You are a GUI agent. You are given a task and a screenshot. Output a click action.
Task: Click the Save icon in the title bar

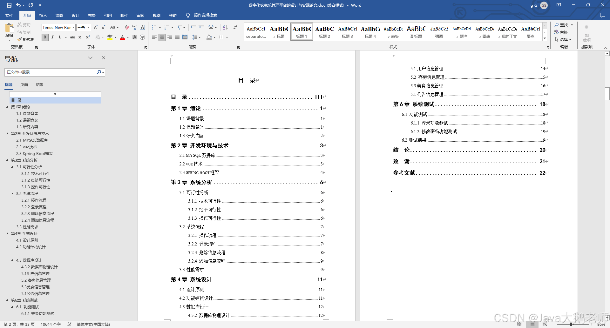(x=9, y=5)
